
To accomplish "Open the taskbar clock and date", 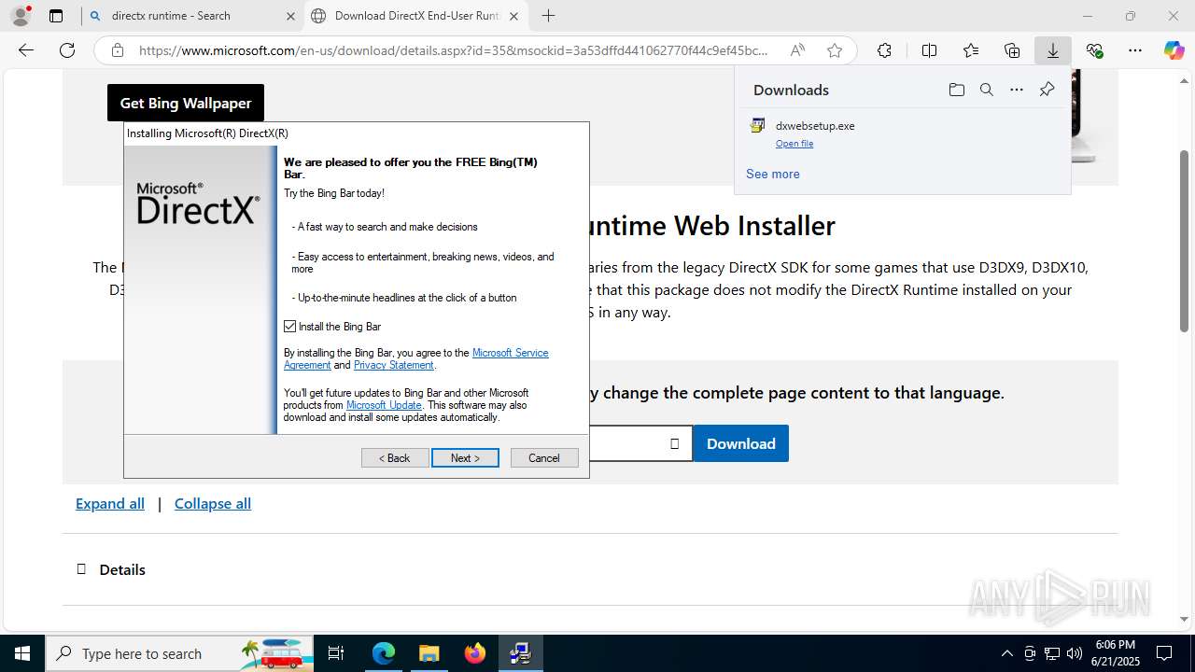I will coord(1116,653).
